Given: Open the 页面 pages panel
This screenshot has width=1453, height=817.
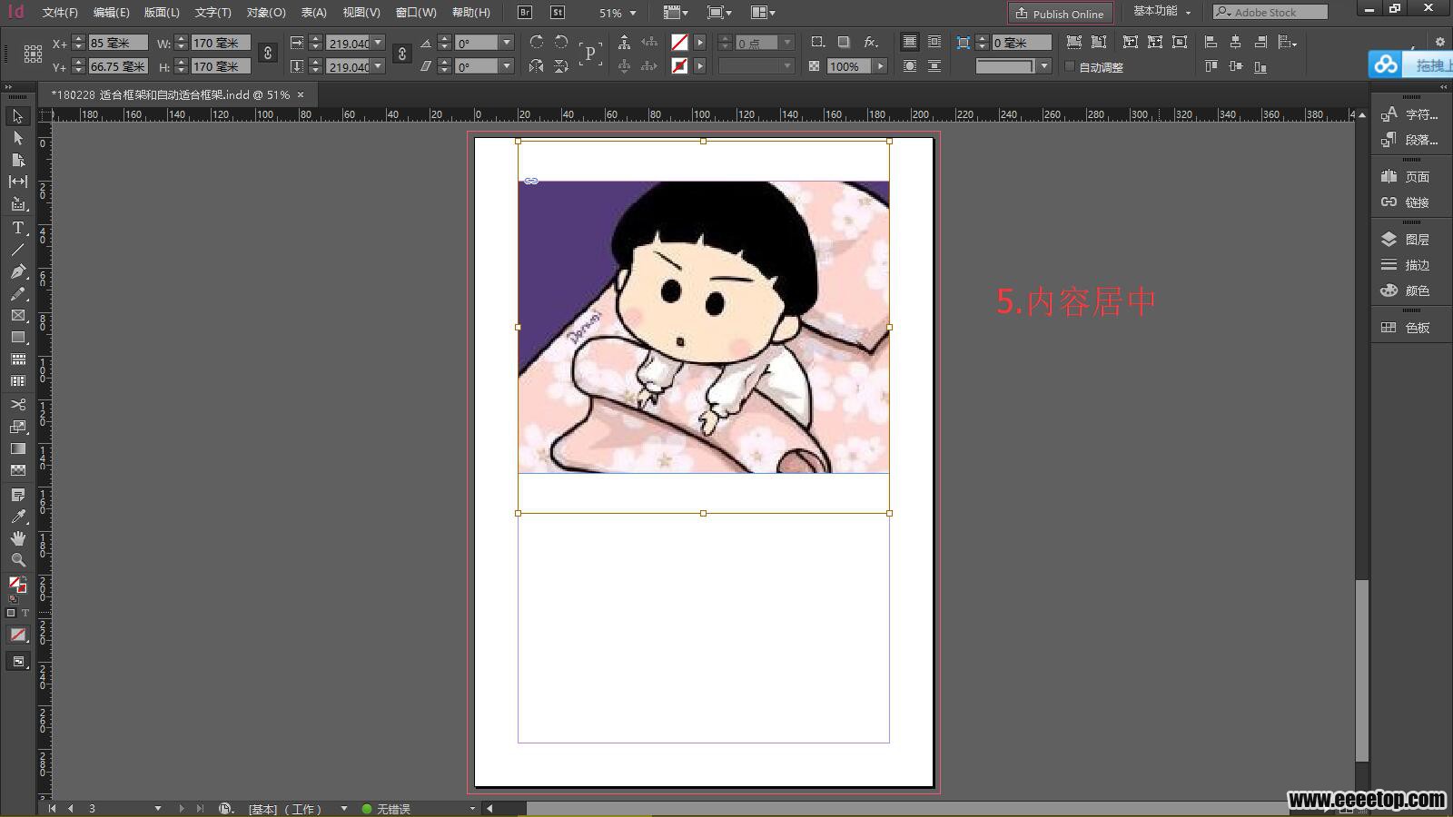Looking at the screenshot, I should (1408, 177).
